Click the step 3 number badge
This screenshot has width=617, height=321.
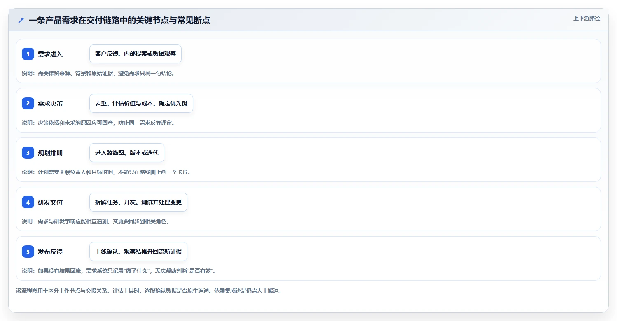[28, 153]
